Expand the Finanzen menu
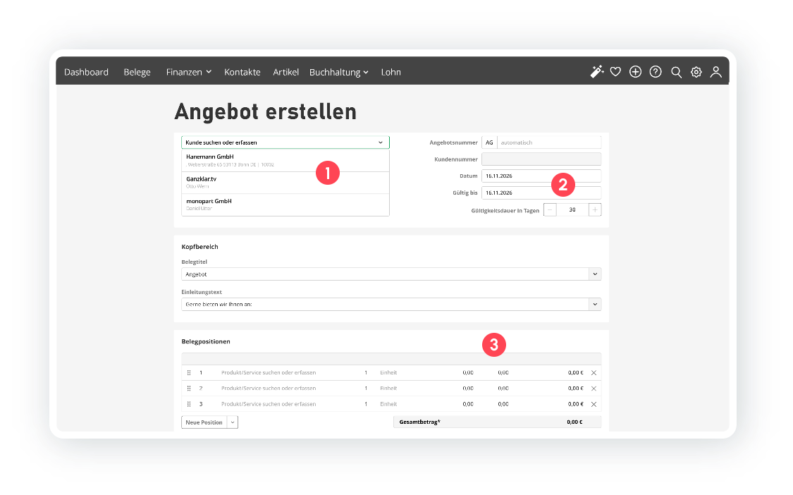This screenshot has height=495, width=793. click(188, 72)
